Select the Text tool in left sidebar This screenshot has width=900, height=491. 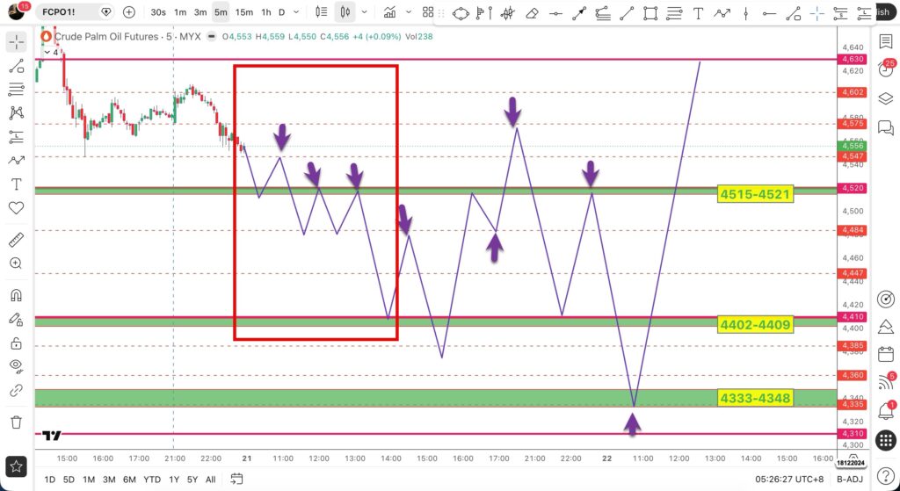17,184
